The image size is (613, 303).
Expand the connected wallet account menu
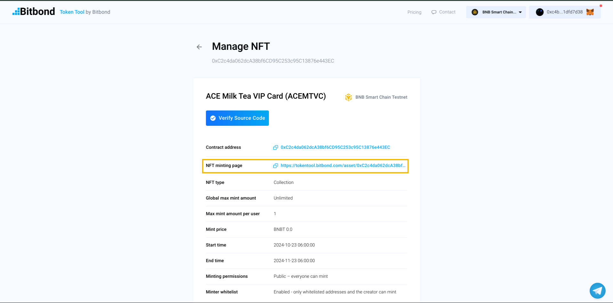(564, 12)
